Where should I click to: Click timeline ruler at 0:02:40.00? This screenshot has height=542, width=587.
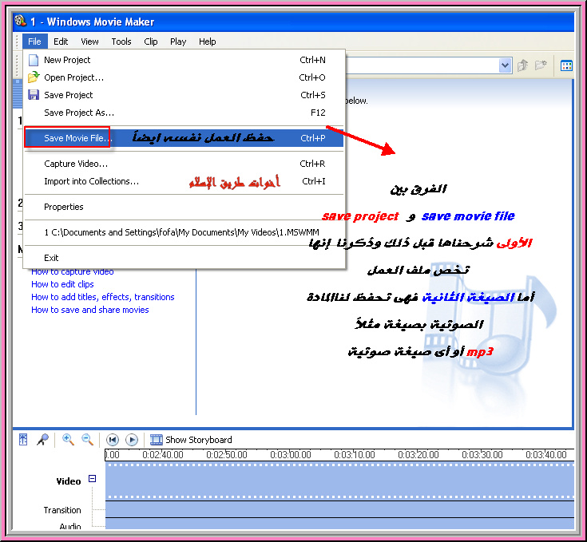(x=163, y=455)
